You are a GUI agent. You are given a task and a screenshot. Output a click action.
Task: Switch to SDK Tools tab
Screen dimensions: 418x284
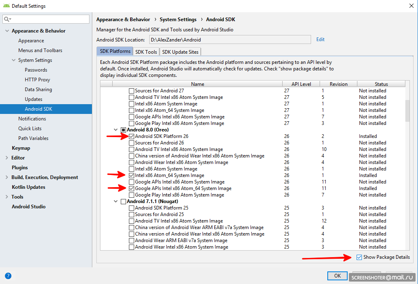(x=146, y=52)
